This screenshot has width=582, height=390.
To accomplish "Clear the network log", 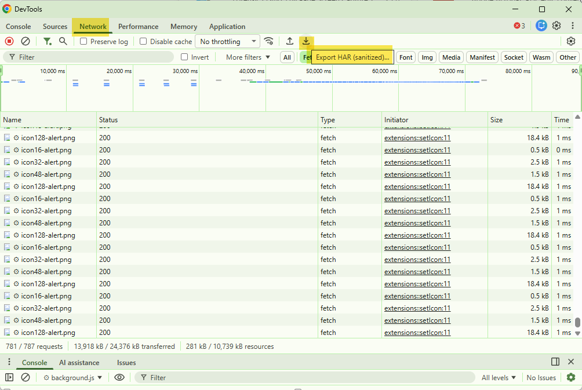I will tap(26, 41).
